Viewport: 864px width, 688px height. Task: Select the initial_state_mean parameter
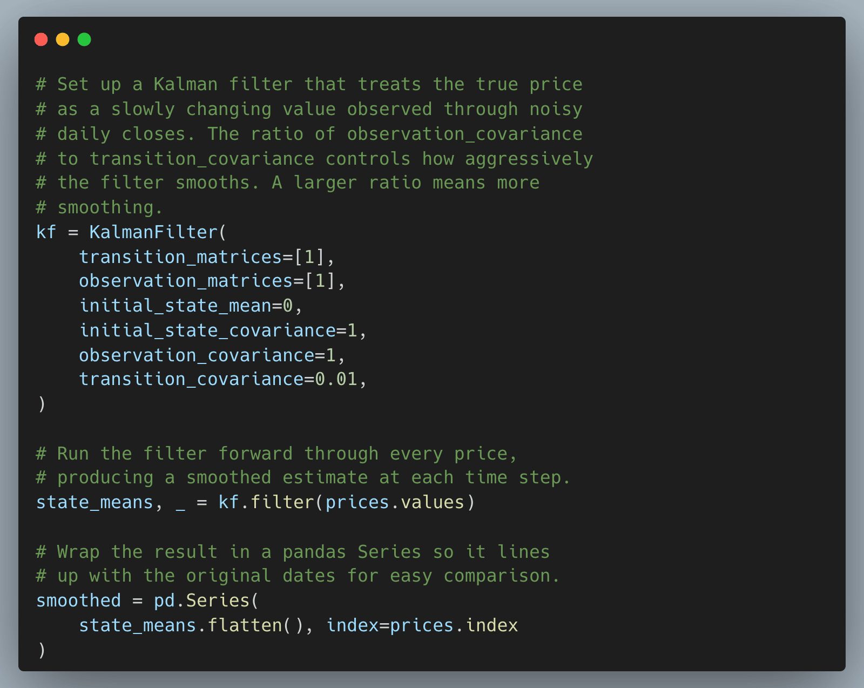pyautogui.click(x=175, y=306)
